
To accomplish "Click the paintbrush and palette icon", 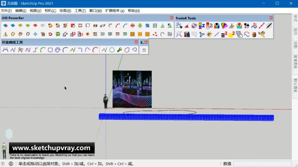I will pyautogui.click(x=262, y=34).
